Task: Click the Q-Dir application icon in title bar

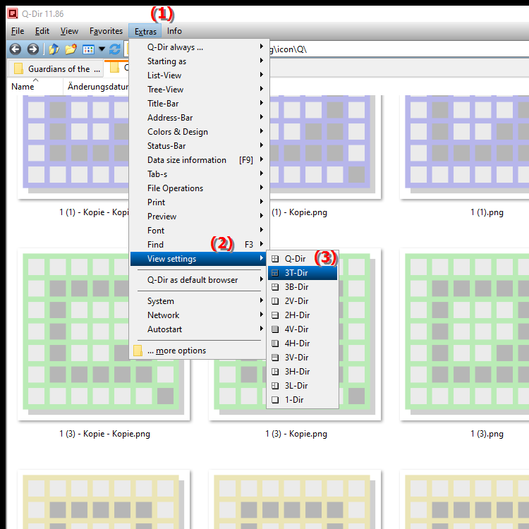Action: coord(13,13)
